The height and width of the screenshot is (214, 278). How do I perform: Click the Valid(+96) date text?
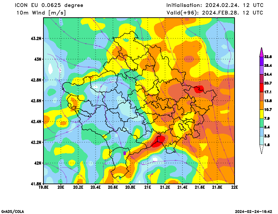215,13
